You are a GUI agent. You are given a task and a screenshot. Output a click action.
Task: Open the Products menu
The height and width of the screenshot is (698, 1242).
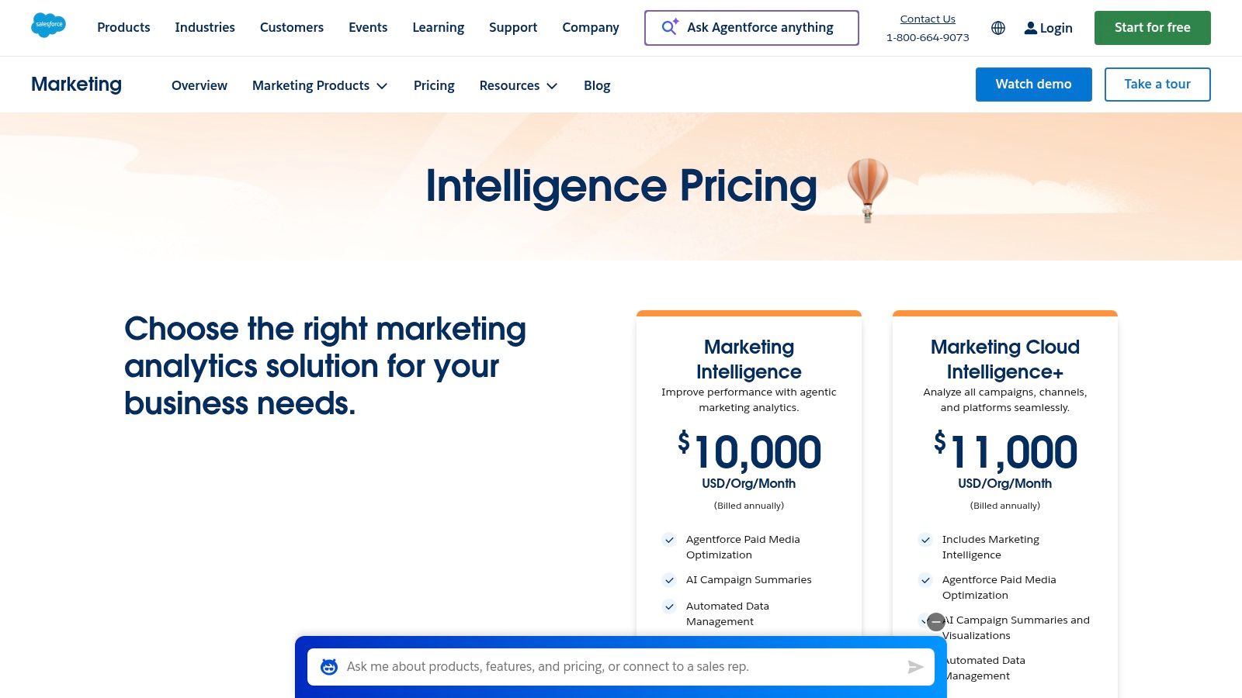(x=123, y=27)
